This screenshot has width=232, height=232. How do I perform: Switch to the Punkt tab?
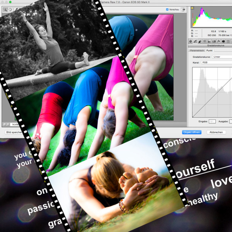(x=209, y=50)
